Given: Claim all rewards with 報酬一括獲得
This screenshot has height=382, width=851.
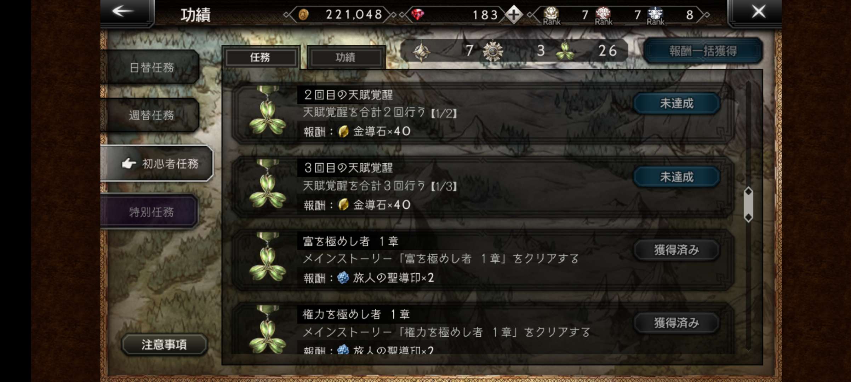Looking at the screenshot, I should (x=703, y=51).
